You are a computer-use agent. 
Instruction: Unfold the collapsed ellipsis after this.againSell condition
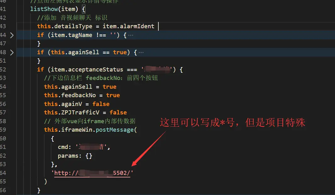click(141, 52)
